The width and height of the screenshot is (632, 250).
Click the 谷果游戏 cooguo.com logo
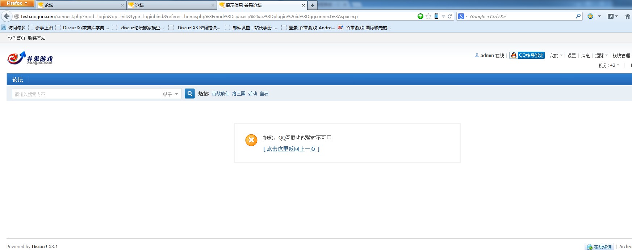click(x=30, y=58)
